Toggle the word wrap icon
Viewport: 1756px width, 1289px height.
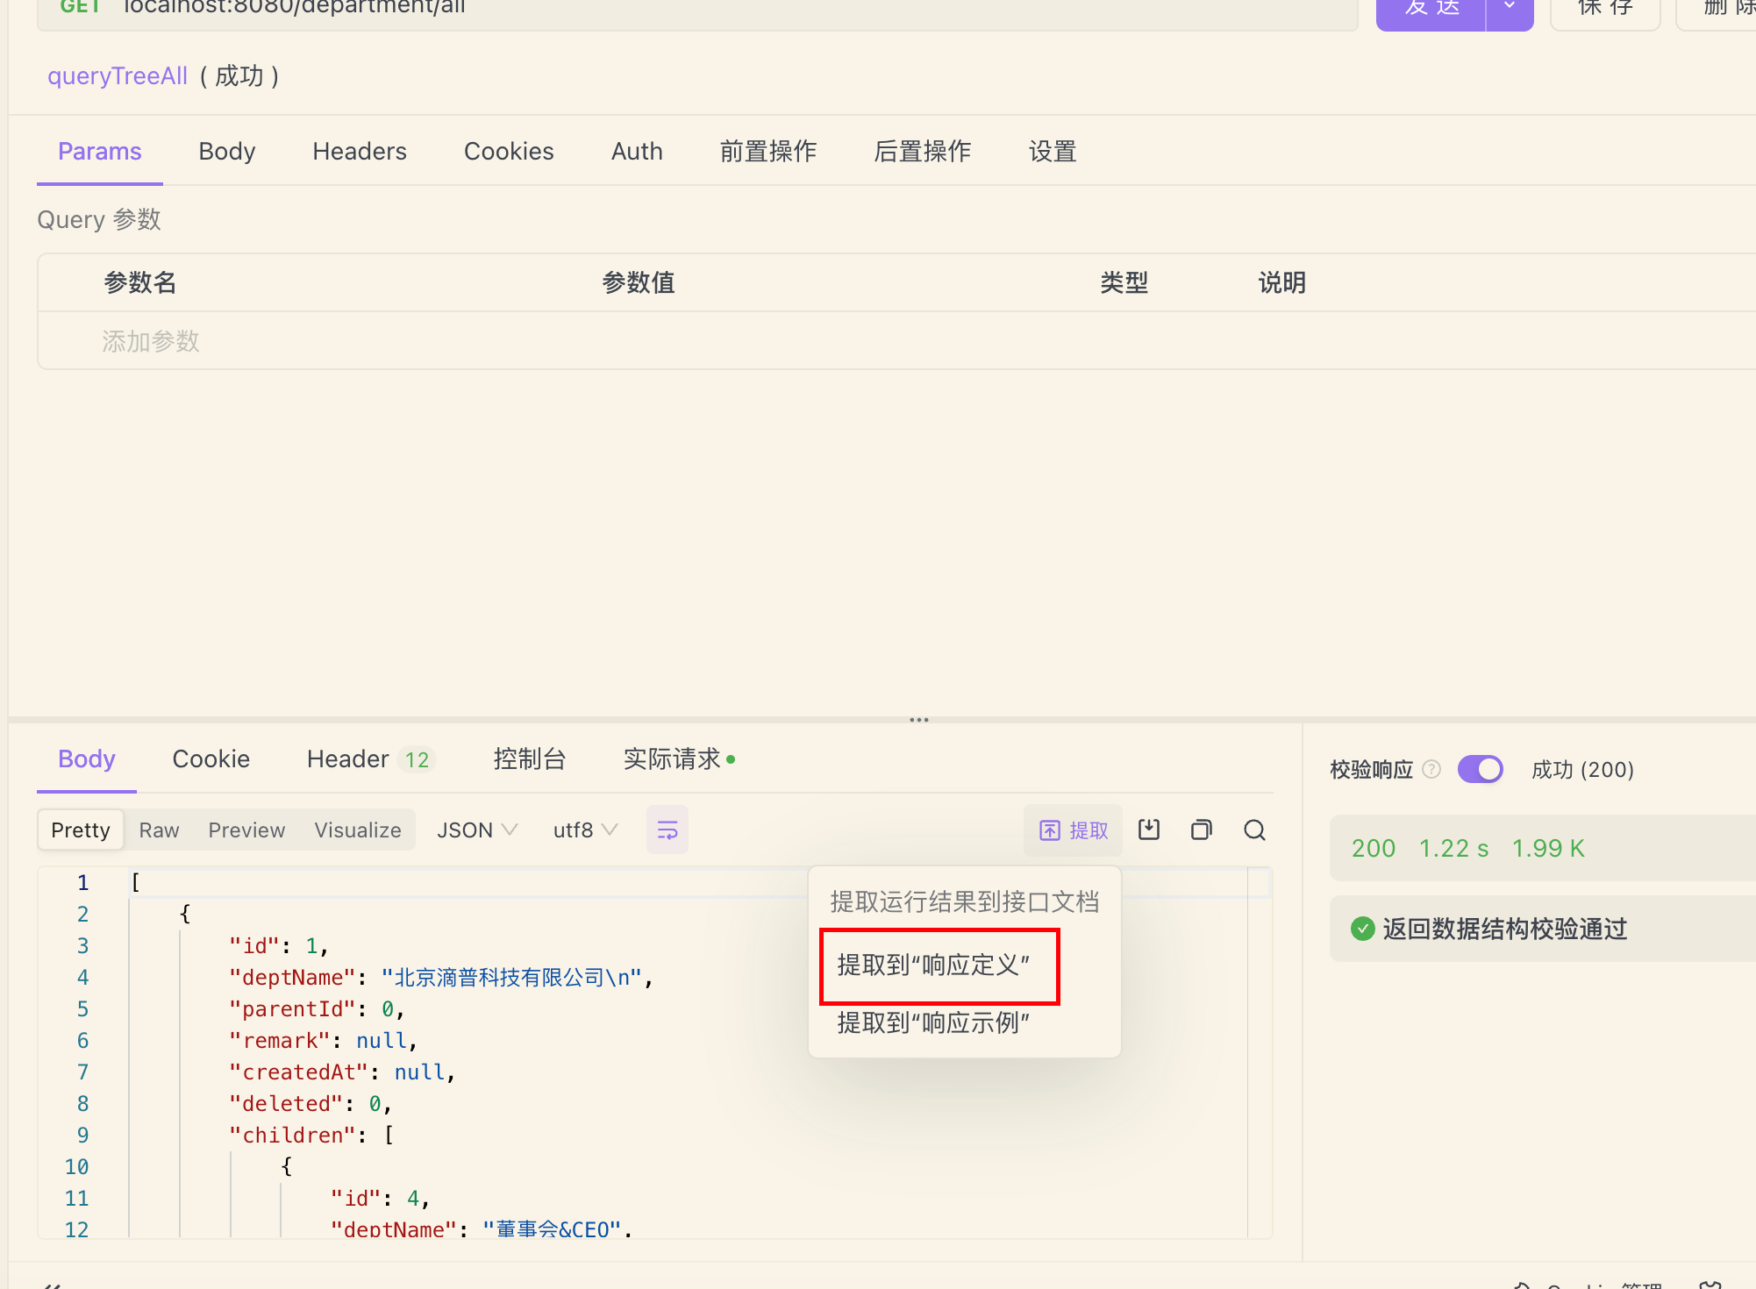[x=667, y=830]
